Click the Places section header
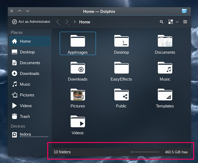The width and height of the screenshot is (198, 163). (17, 33)
